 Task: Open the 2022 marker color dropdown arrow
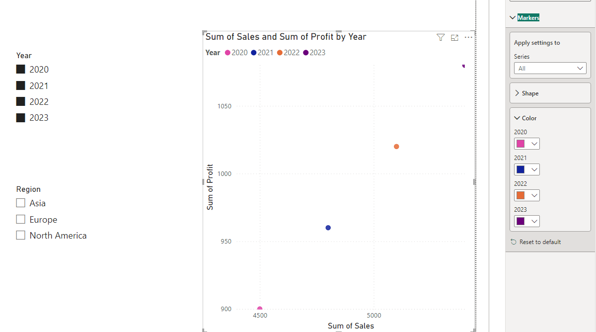click(534, 195)
